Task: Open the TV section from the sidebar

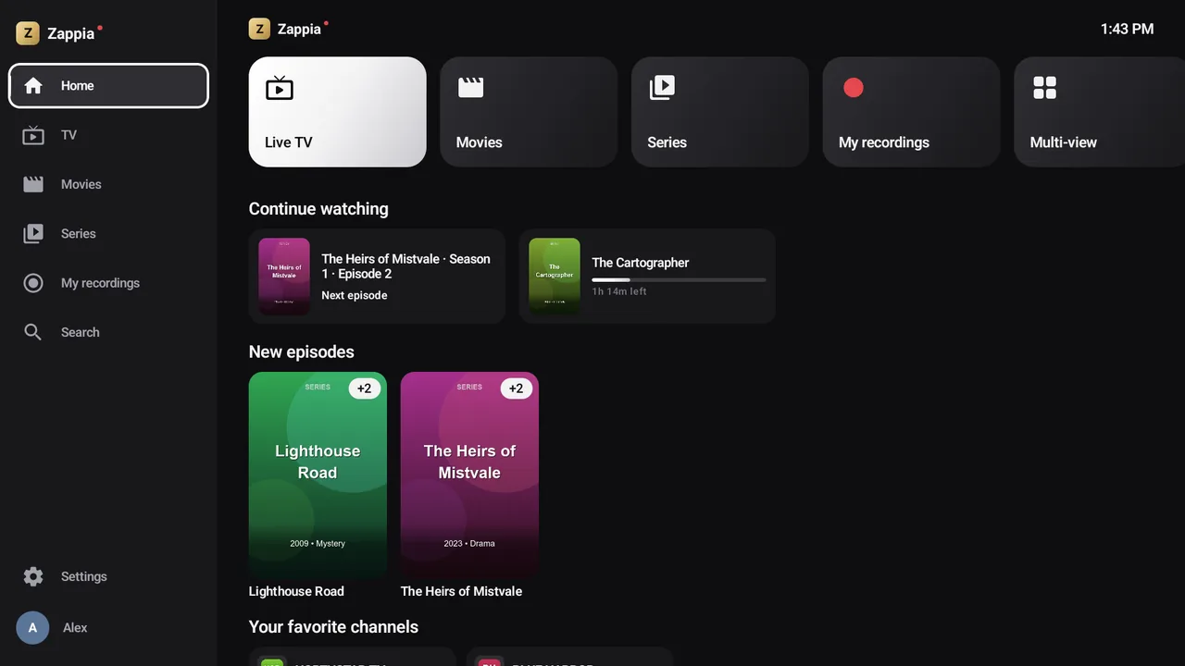Action: pos(108,135)
